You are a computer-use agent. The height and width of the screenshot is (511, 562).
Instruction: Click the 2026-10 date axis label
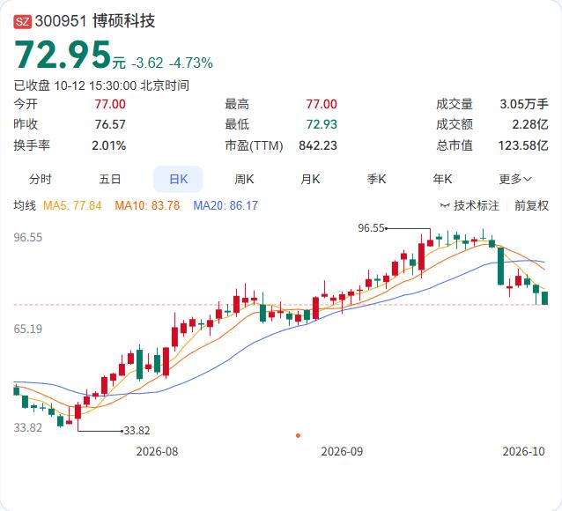point(523,451)
